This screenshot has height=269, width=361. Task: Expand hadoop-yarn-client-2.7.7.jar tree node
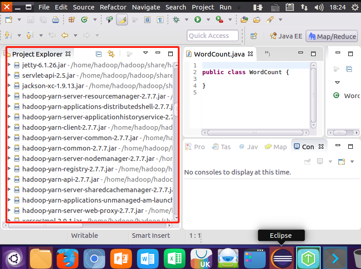pos(9,127)
